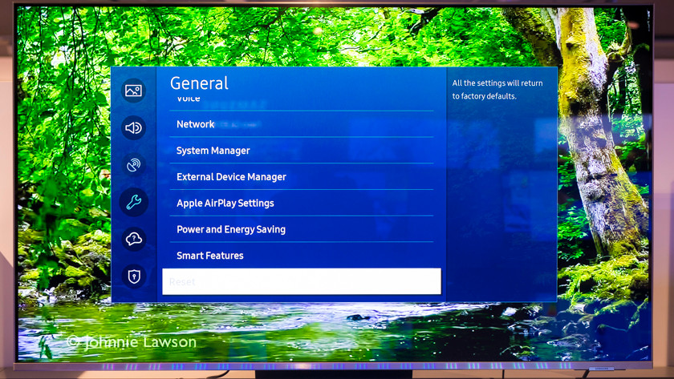The height and width of the screenshot is (379, 674).
Task: Select the Broadcasting satellite dish icon
Action: point(133,165)
